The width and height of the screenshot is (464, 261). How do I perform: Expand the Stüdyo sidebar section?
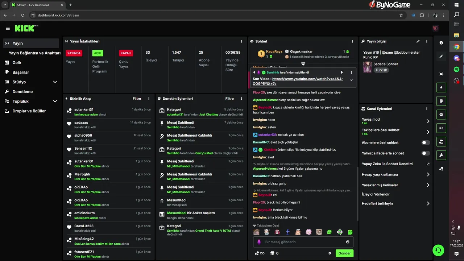(55, 82)
